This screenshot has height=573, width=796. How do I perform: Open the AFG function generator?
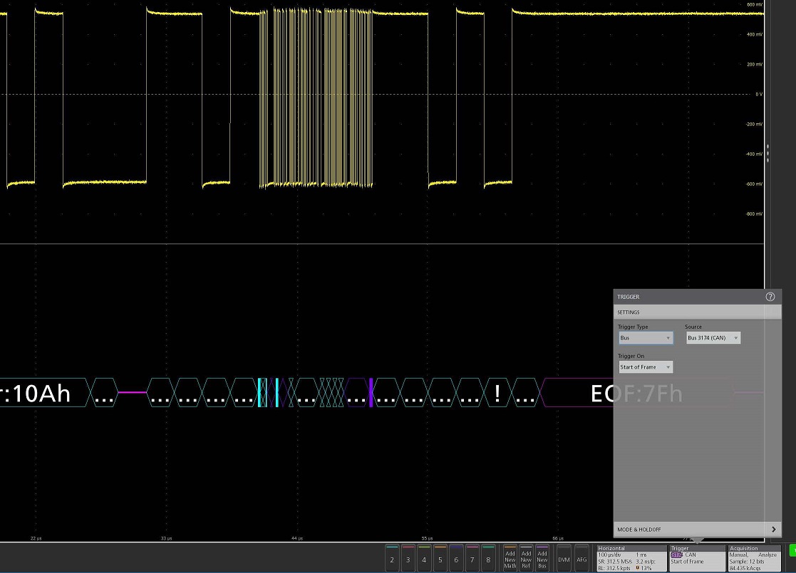pos(582,559)
